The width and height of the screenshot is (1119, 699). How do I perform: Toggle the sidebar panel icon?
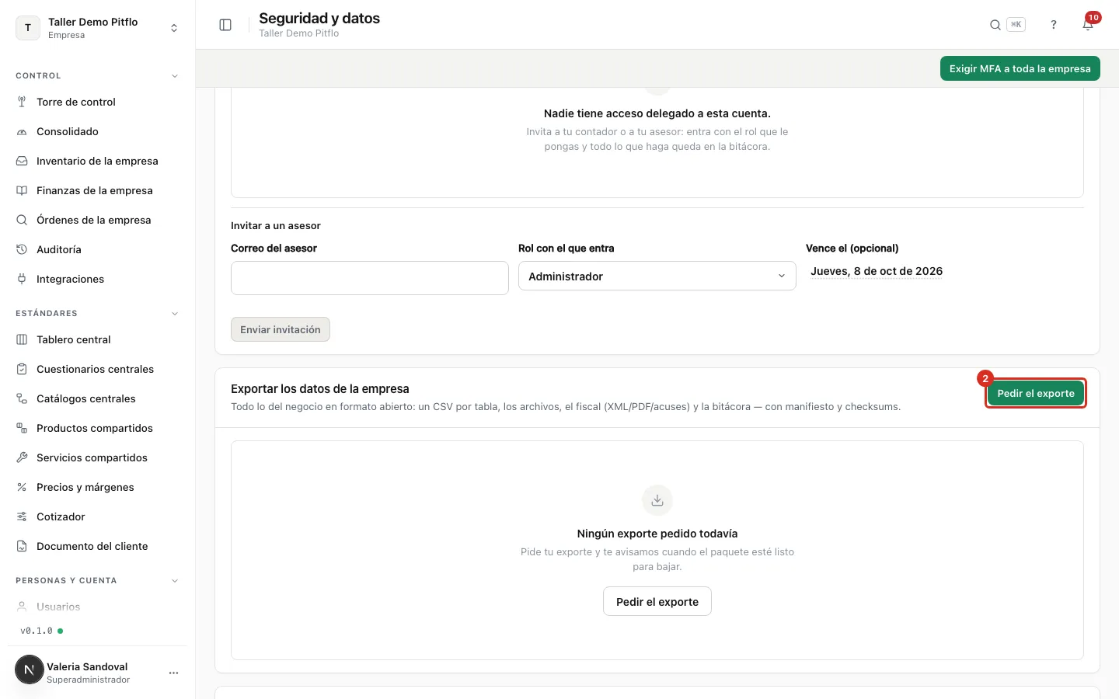pos(225,25)
